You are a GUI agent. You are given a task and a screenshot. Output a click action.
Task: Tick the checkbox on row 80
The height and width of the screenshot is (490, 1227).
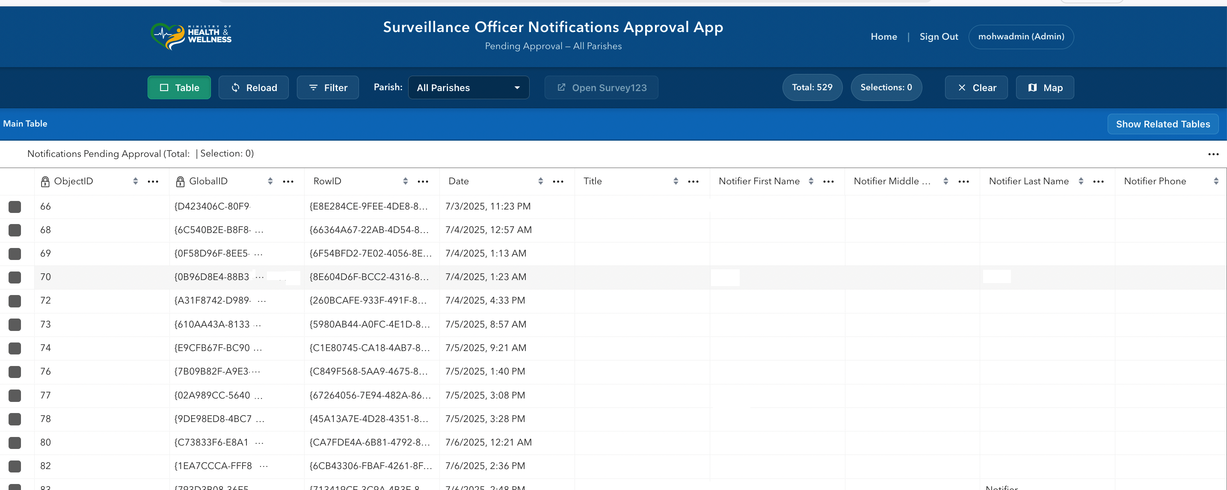(x=16, y=443)
